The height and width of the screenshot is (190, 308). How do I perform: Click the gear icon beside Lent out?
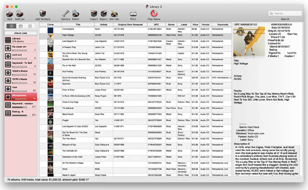pyautogui.click(x=8, y=56)
